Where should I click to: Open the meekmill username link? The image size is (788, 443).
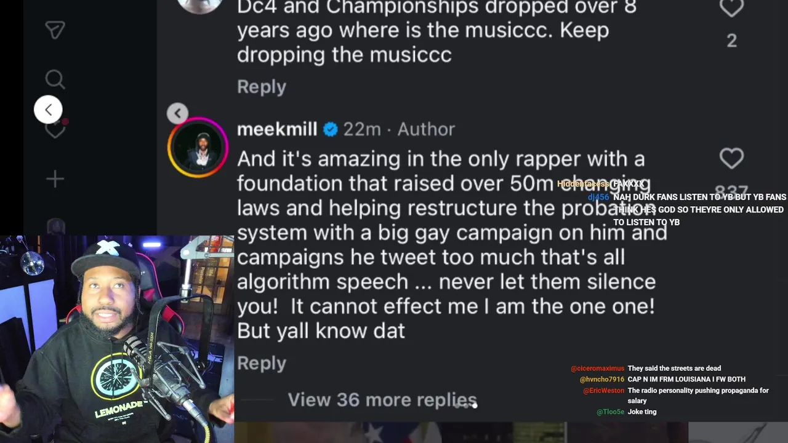[x=277, y=129]
